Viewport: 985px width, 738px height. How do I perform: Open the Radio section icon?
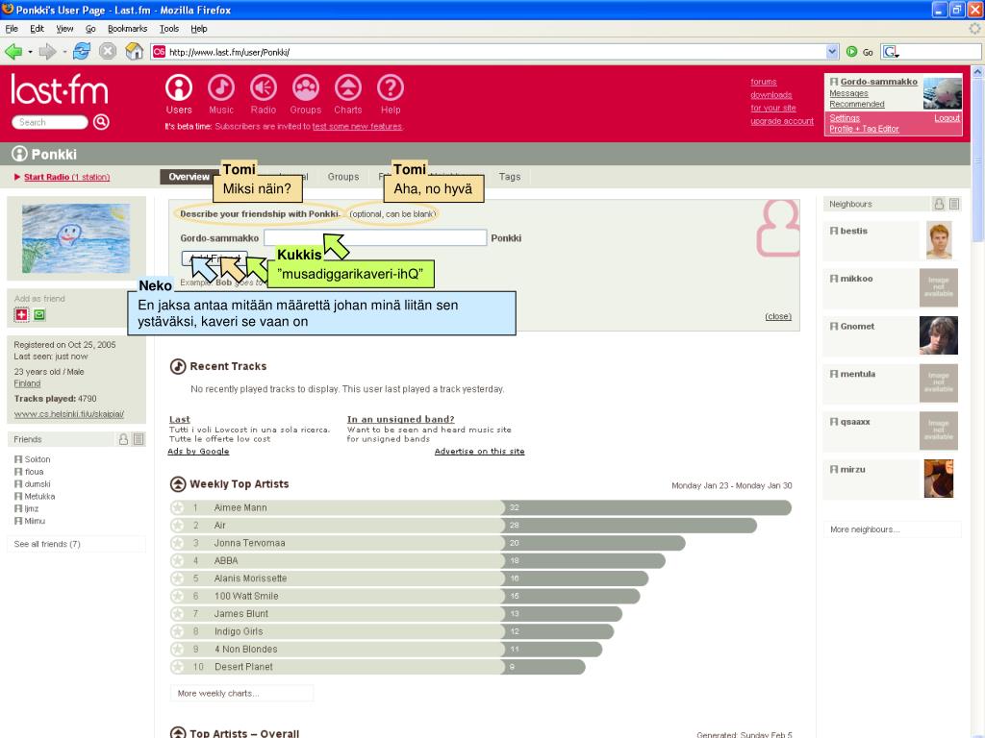click(264, 87)
